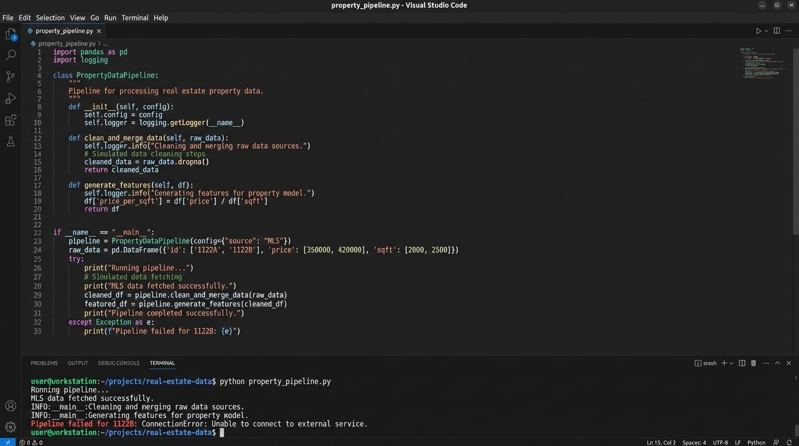Click the Spaces: 4 indentation setting
The image size is (799, 446).
pyautogui.click(x=694, y=443)
